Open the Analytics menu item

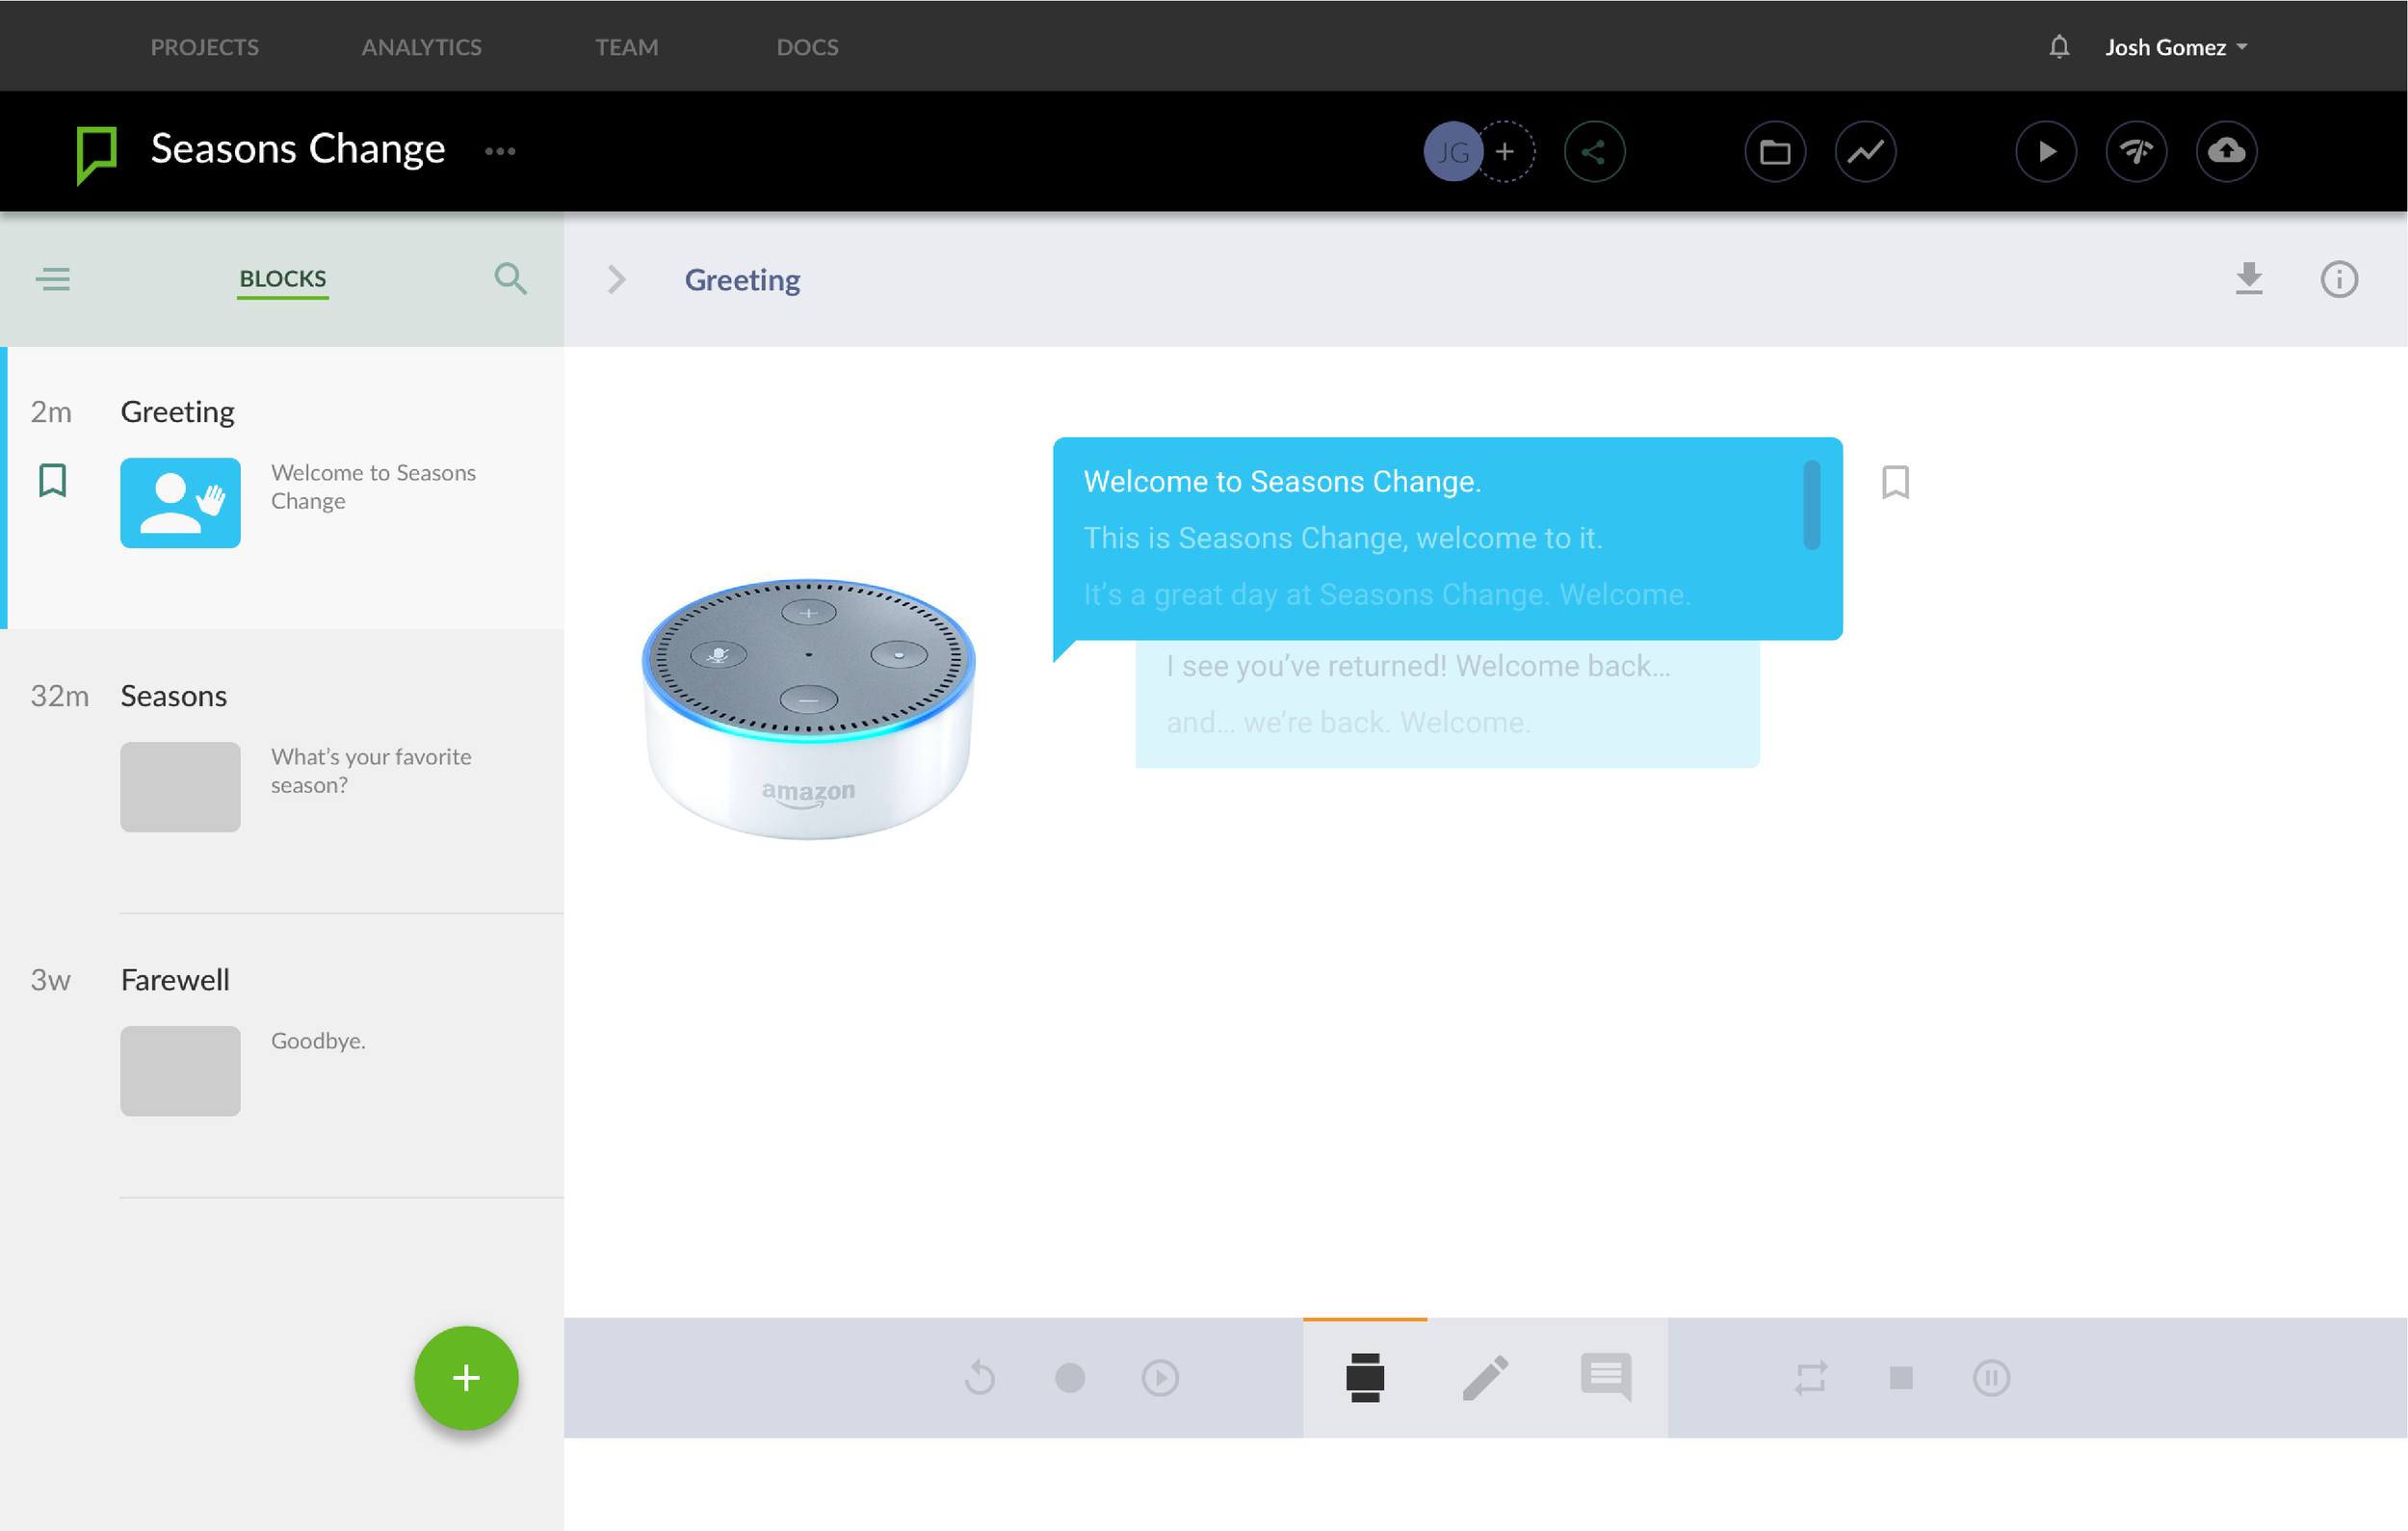pyautogui.click(x=421, y=47)
